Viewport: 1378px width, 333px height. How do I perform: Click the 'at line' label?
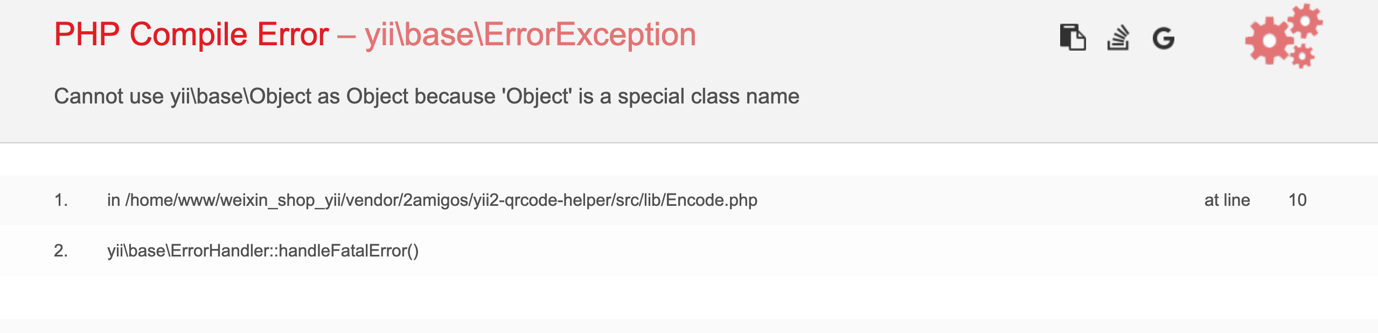(1227, 200)
